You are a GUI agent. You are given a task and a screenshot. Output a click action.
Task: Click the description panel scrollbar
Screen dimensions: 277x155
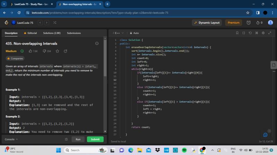tap(105, 58)
